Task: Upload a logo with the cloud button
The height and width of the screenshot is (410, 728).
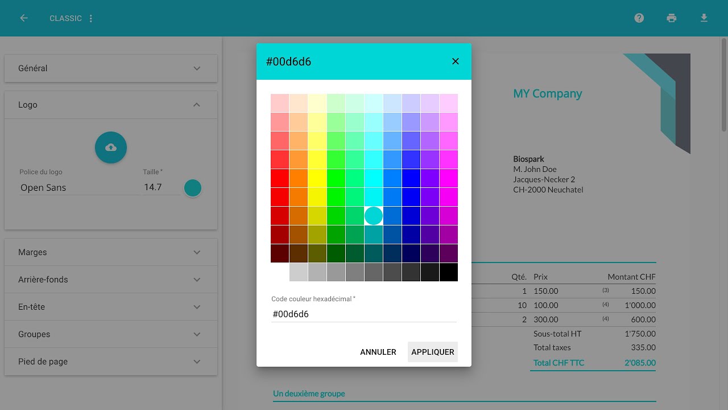Action: click(x=111, y=147)
